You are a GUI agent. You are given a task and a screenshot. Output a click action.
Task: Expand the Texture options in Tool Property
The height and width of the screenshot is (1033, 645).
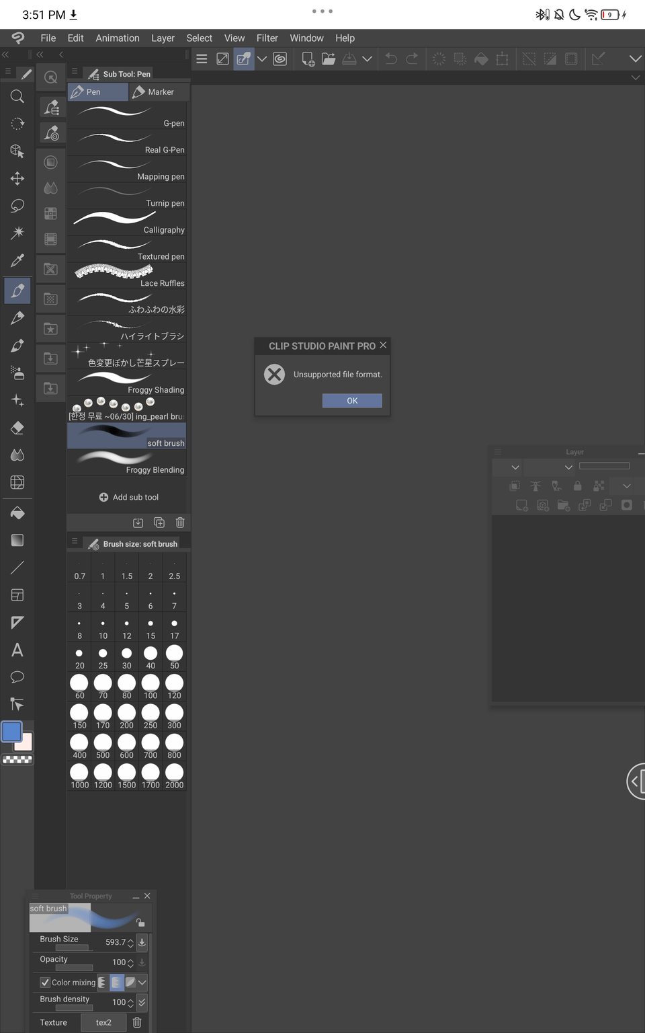tap(103, 1022)
